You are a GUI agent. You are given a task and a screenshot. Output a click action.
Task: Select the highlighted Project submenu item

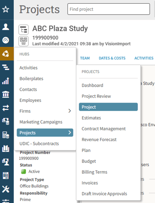[x=108, y=107]
